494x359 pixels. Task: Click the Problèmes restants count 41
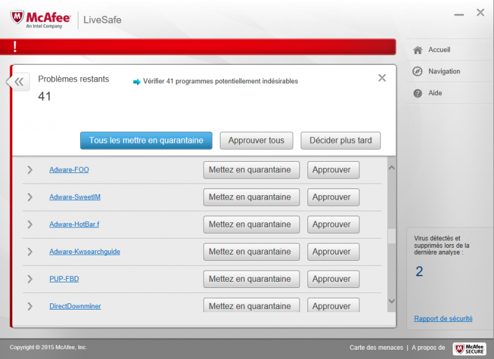point(44,96)
